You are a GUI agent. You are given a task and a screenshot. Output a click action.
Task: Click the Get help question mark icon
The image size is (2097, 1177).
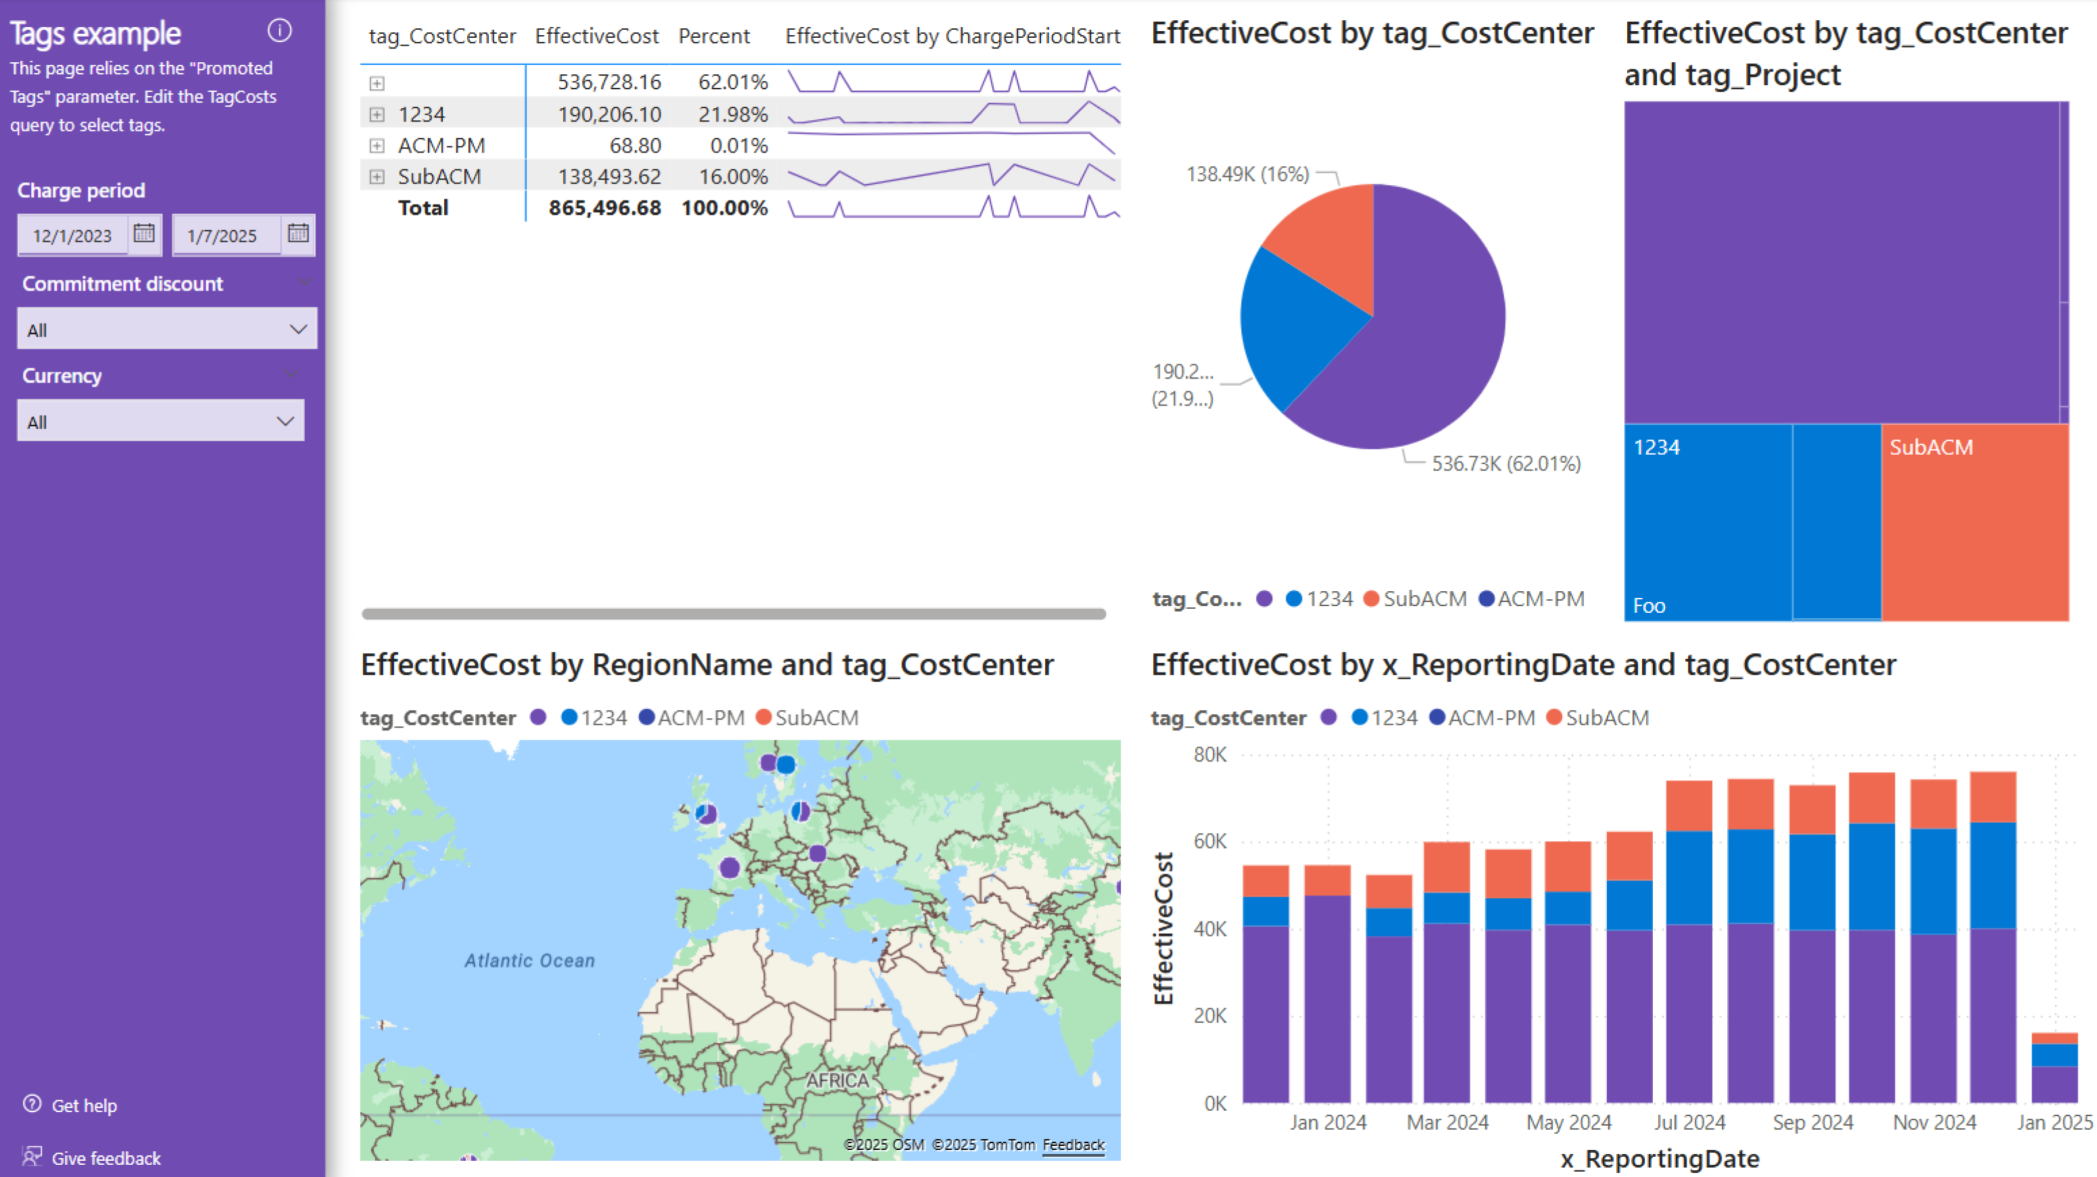click(32, 1104)
